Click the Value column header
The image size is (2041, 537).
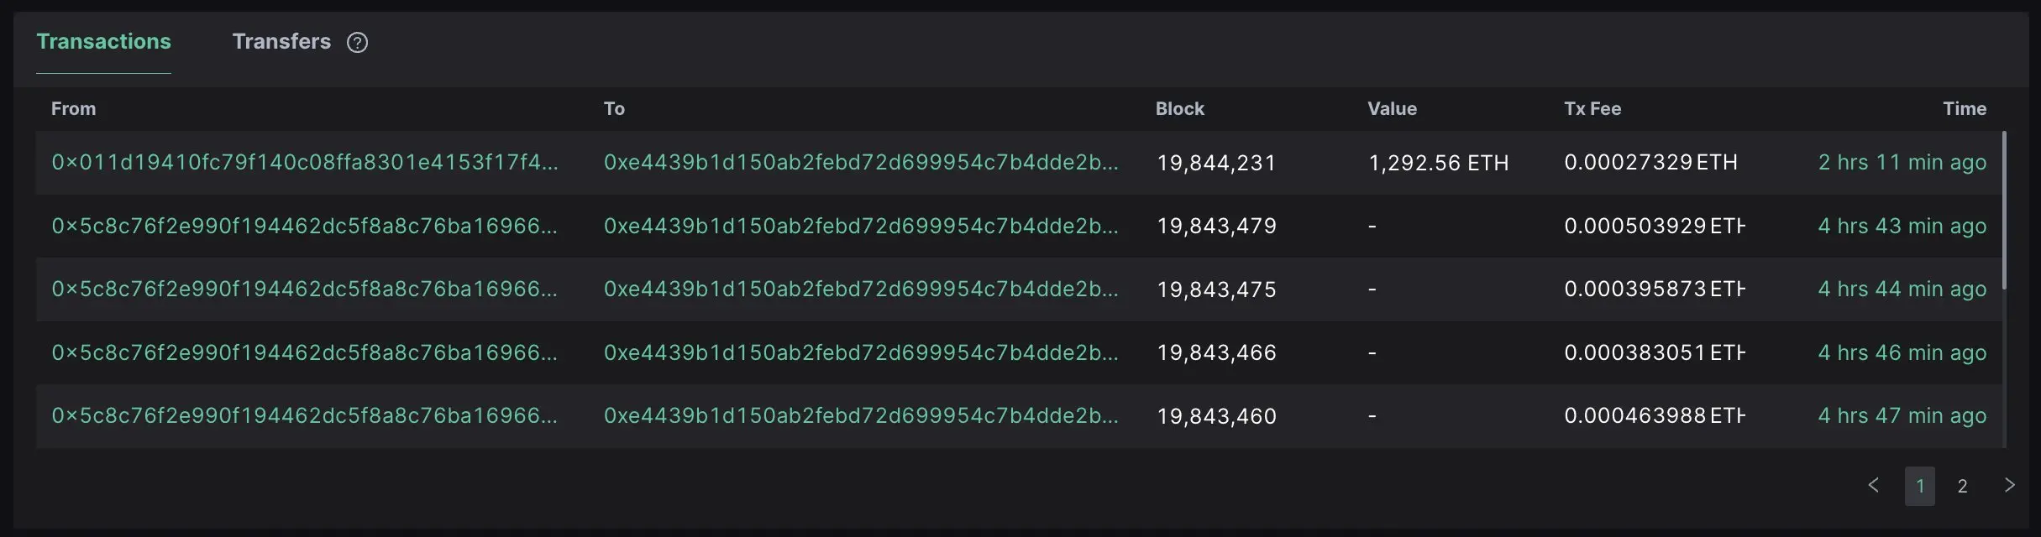tap(1391, 108)
